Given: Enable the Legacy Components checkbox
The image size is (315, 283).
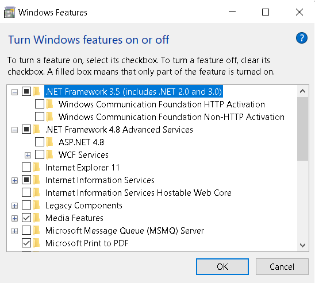Looking at the screenshot, I should point(26,205).
